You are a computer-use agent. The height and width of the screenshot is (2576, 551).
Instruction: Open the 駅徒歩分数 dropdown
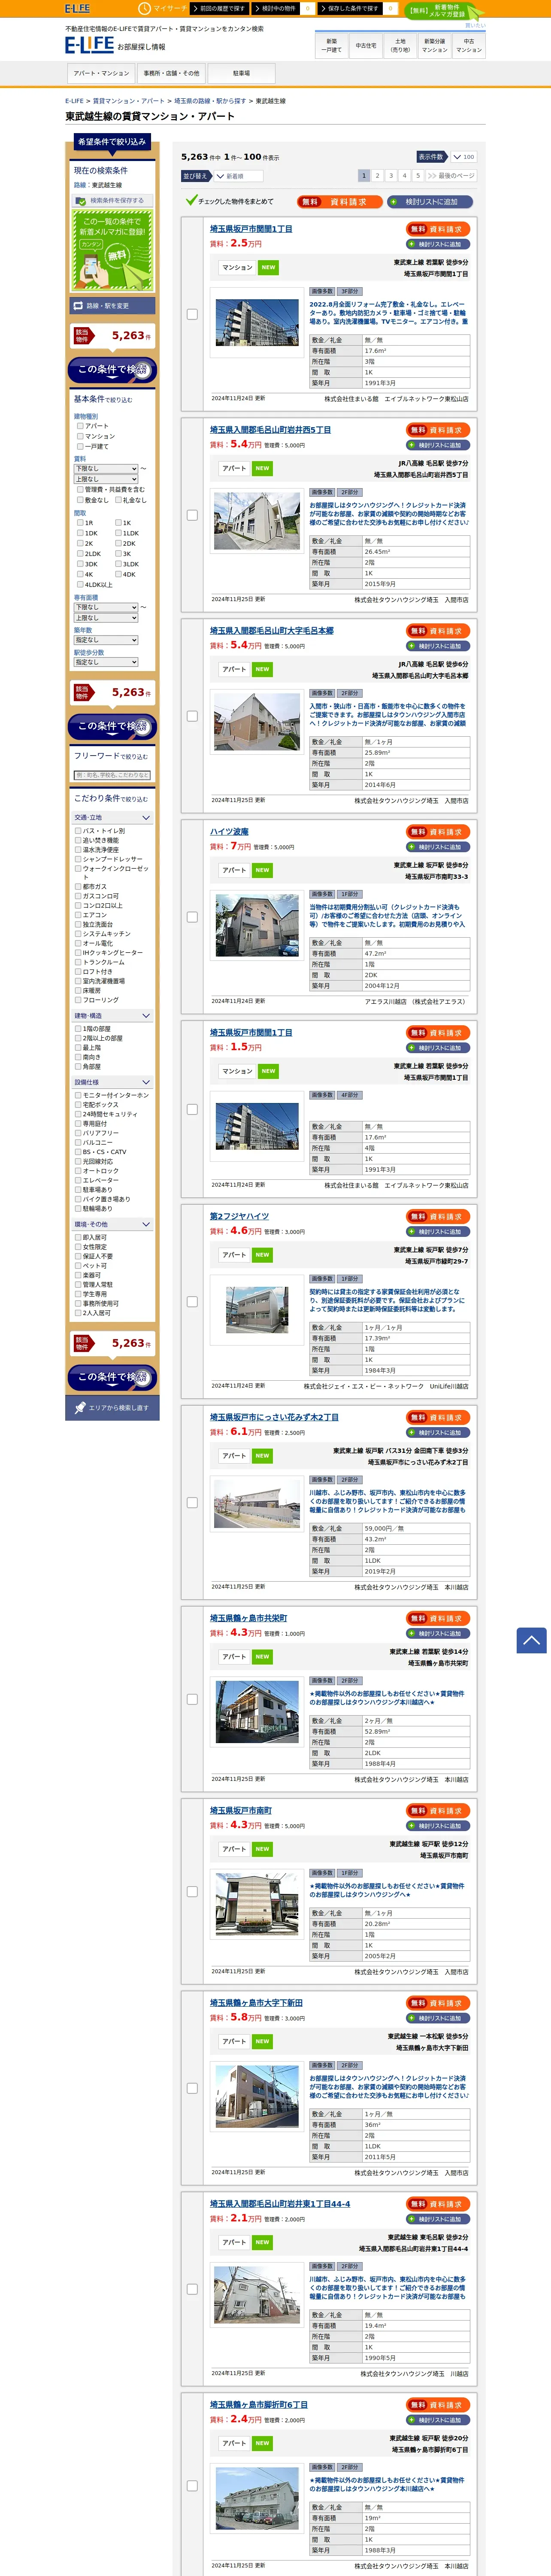click(106, 662)
